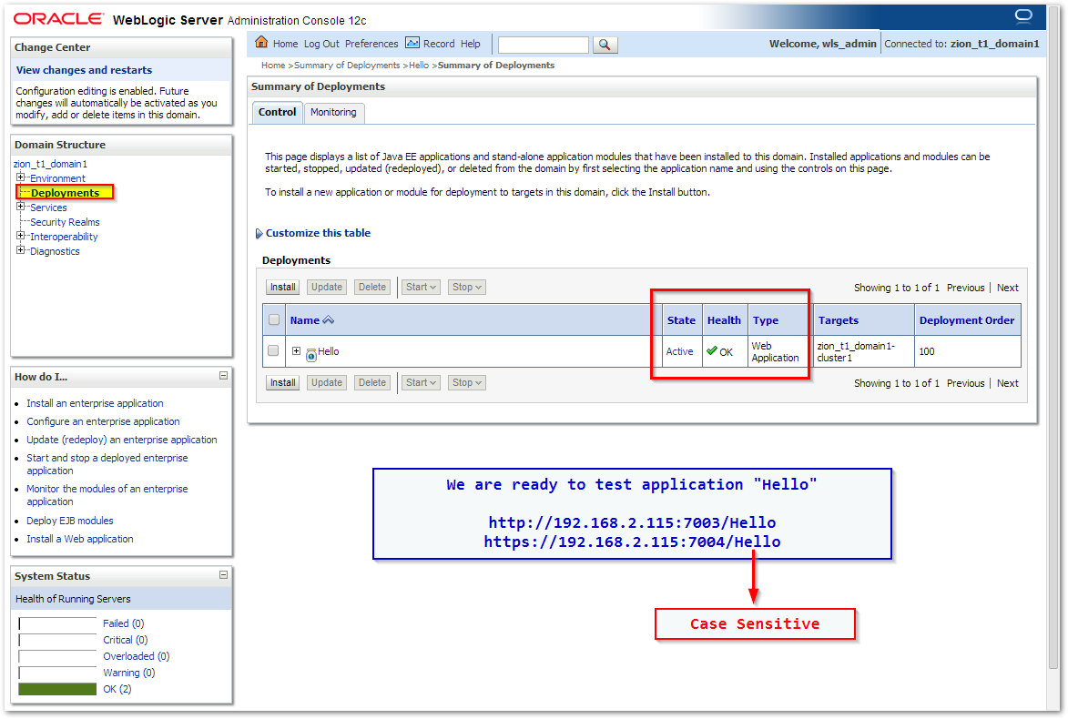Click the top Next pagination link
Screen dimensions: 1068x719
tap(1007, 288)
